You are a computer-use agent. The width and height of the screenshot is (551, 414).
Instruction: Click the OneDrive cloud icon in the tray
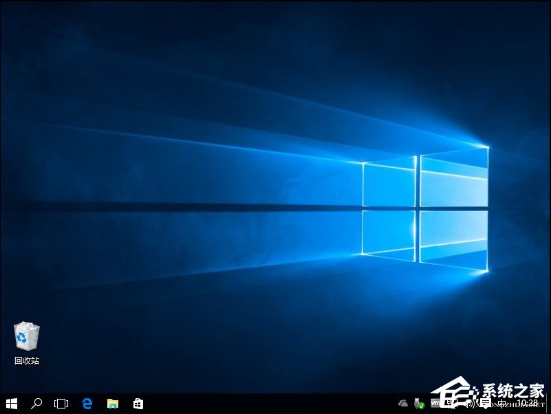pos(402,404)
